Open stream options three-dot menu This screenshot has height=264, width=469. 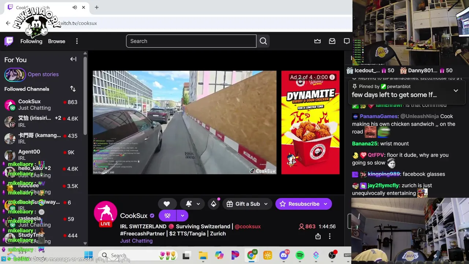coord(330,236)
